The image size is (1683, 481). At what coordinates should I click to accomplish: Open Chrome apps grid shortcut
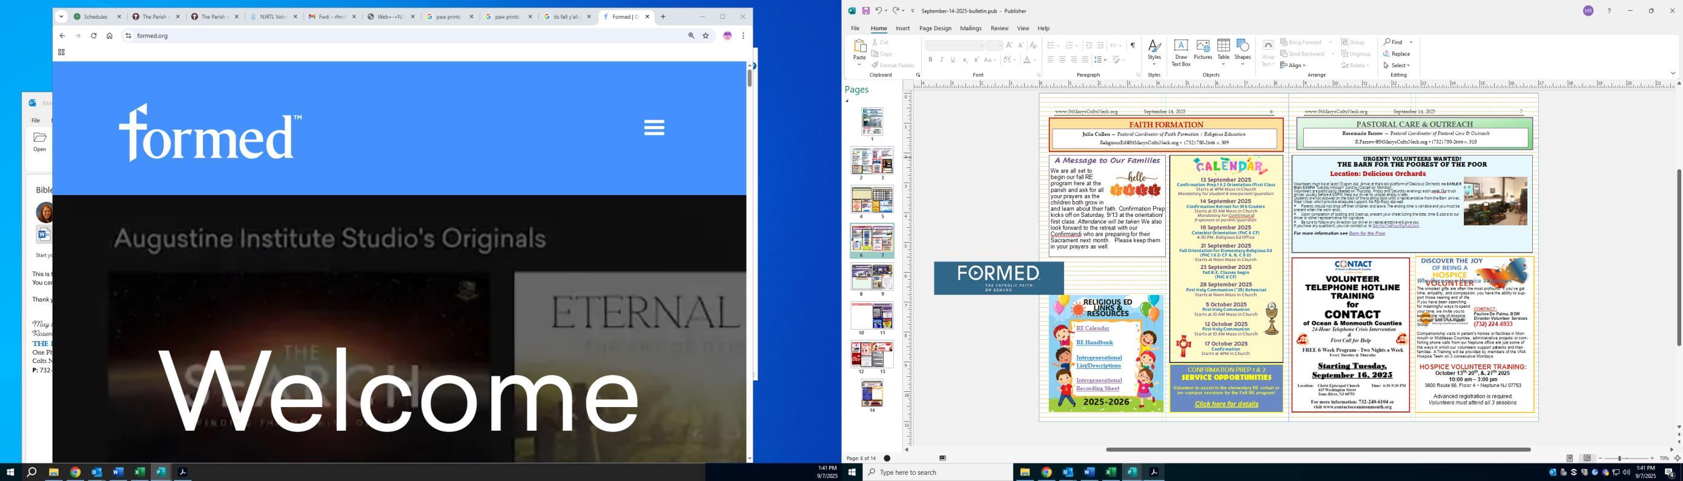[x=61, y=52]
